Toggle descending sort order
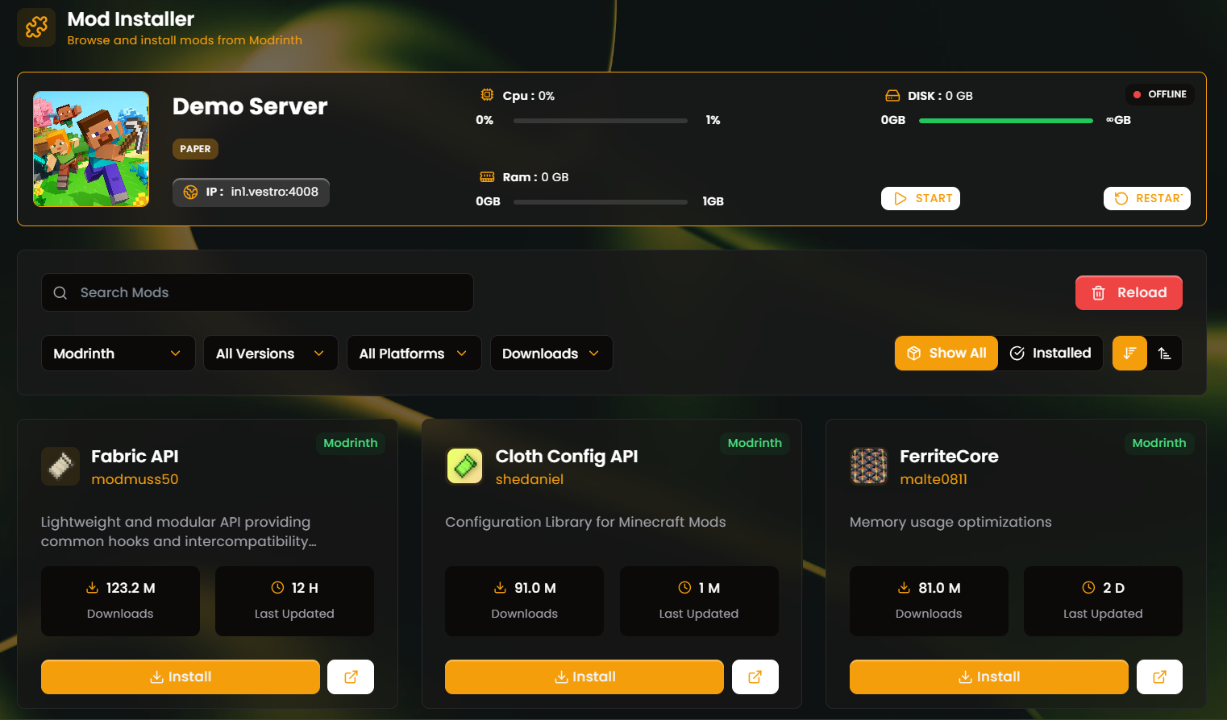 tap(1129, 353)
